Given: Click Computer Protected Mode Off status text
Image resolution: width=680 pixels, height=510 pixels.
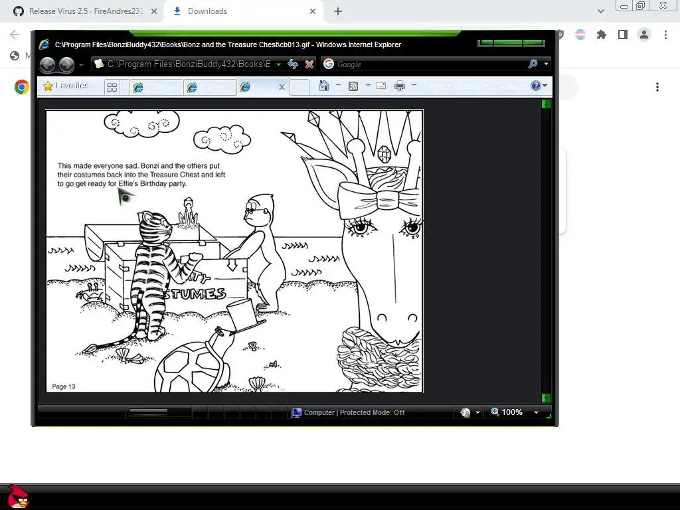Looking at the screenshot, I should click(x=355, y=412).
